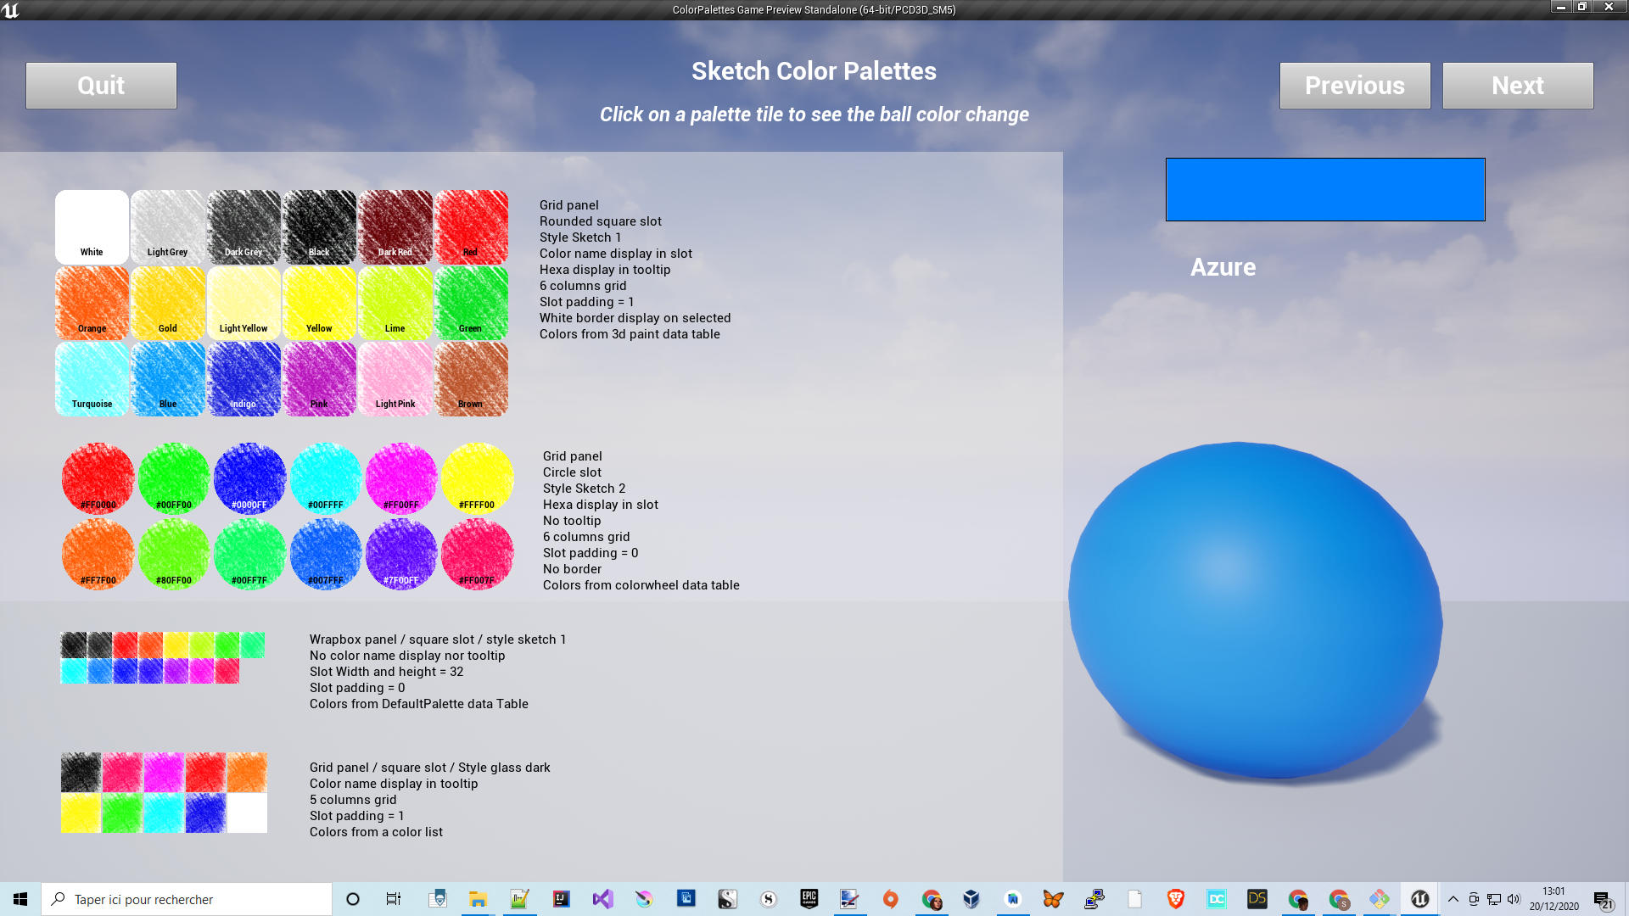Pick the Turquoise rounded square tile
This screenshot has width=1629, height=916.
(x=92, y=378)
